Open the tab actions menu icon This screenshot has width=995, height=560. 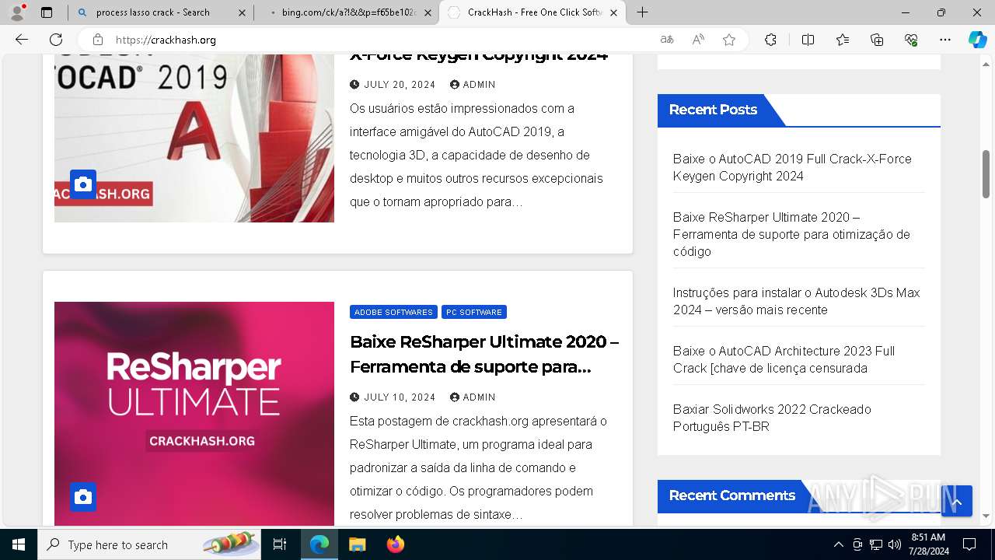pos(47,12)
